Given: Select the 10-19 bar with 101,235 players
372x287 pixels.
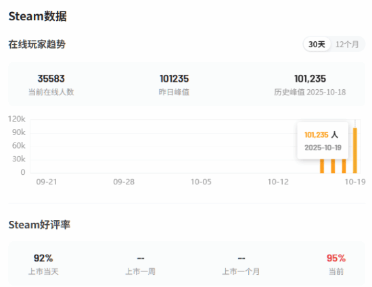Looking at the screenshot, I should click(x=355, y=151).
